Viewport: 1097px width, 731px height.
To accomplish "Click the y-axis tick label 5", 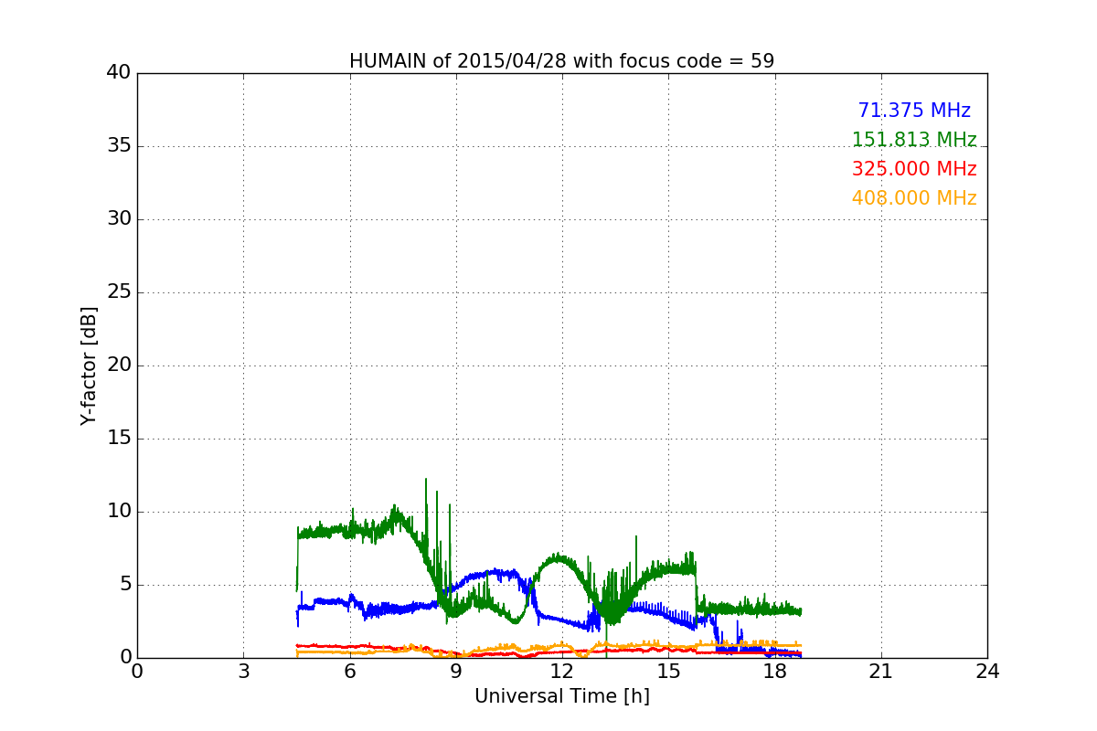I will tap(124, 585).
